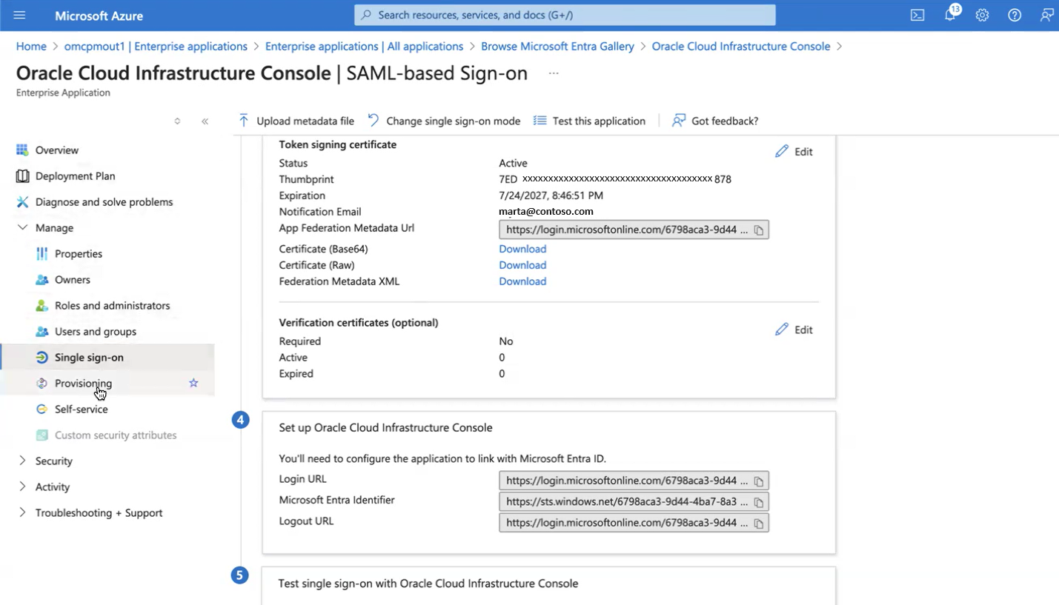Copy the App Federation Metadata Url
This screenshot has height=605, width=1059.
(758, 230)
